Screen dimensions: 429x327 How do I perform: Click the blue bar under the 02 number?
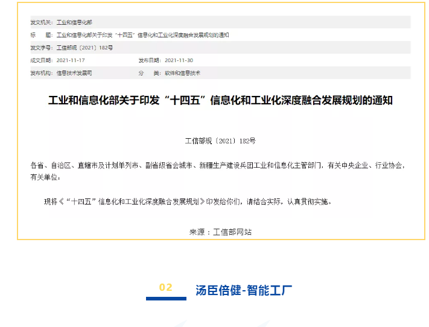tap(166, 298)
